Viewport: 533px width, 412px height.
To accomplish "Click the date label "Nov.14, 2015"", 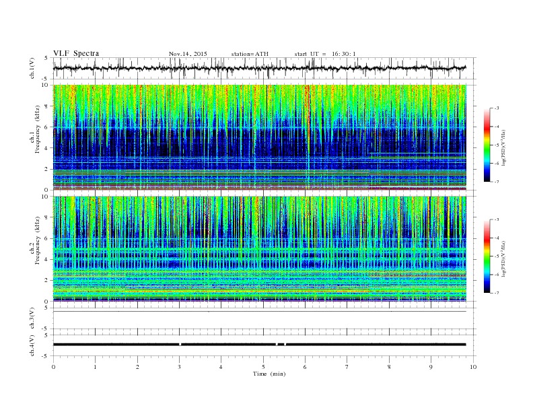I will point(188,54).
